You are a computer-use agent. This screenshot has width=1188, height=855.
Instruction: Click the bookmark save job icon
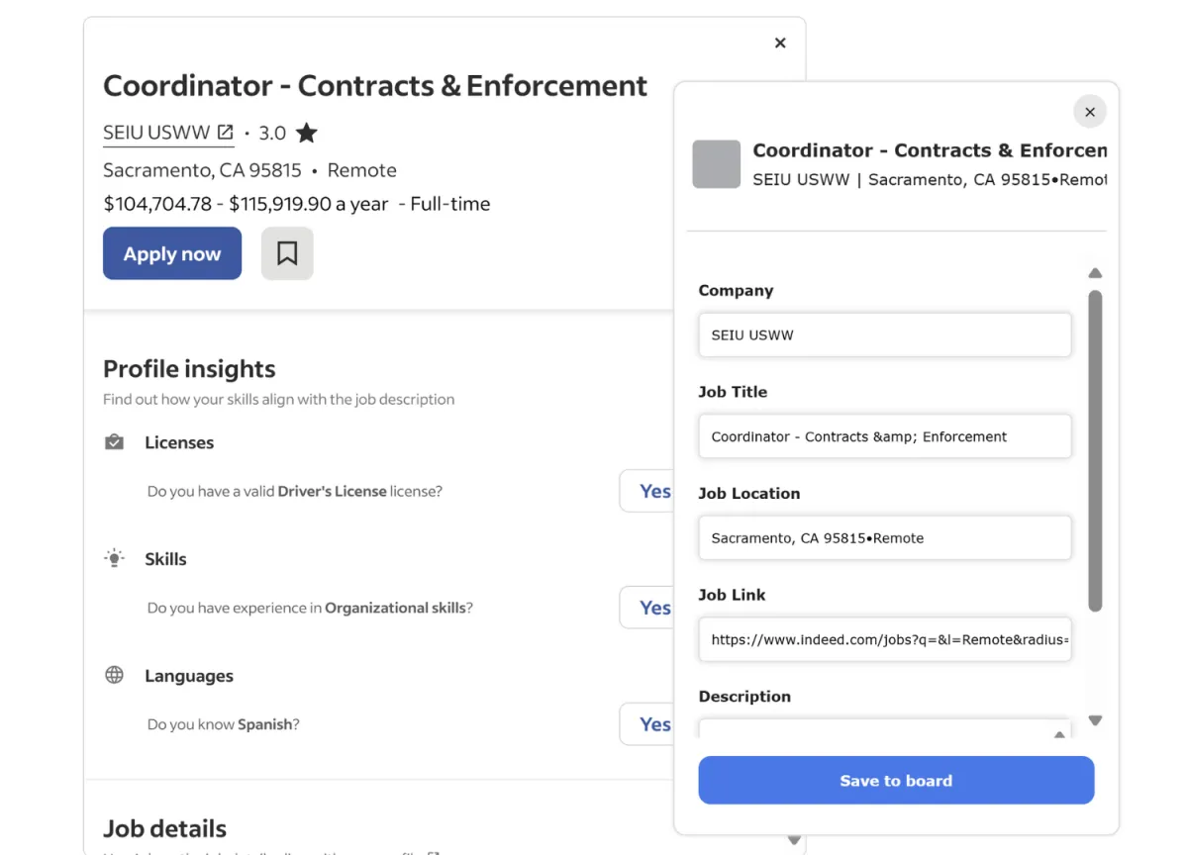click(x=287, y=253)
